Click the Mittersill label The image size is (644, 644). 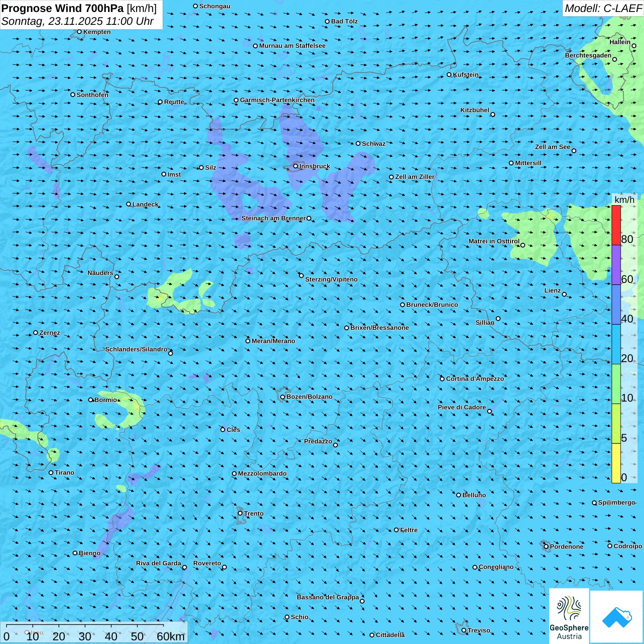(x=528, y=163)
